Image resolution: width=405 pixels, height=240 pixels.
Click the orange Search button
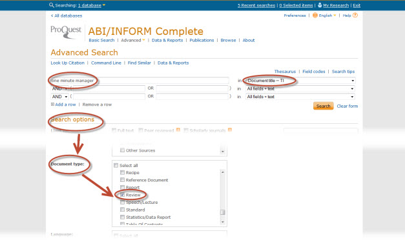[x=324, y=106]
